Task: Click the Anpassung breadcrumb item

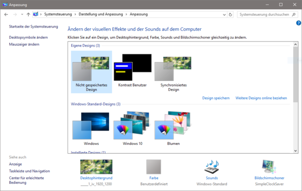Action: (x=139, y=14)
